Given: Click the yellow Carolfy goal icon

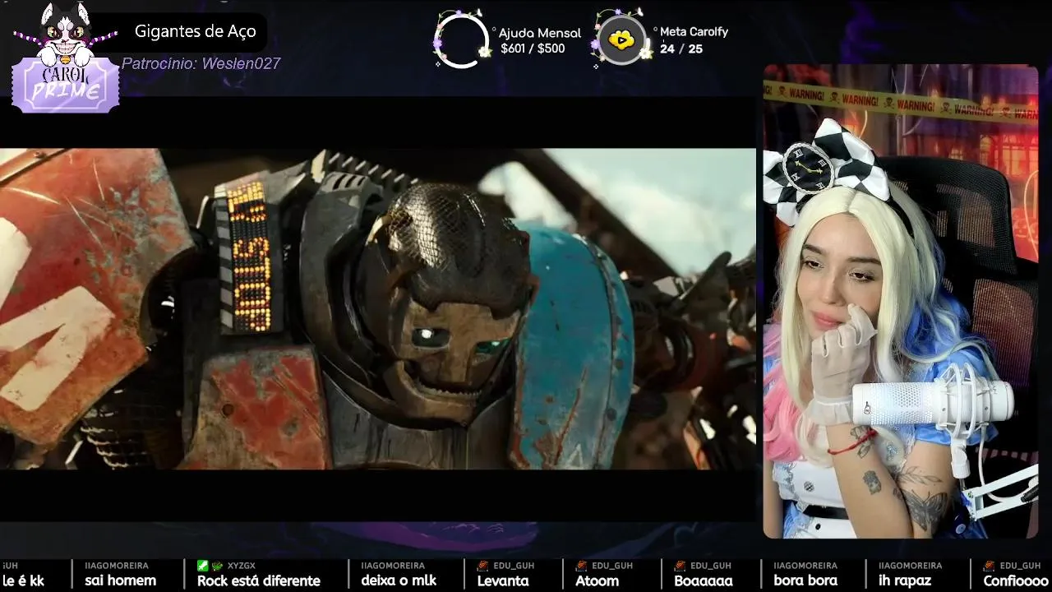Looking at the screenshot, I should [x=622, y=39].
